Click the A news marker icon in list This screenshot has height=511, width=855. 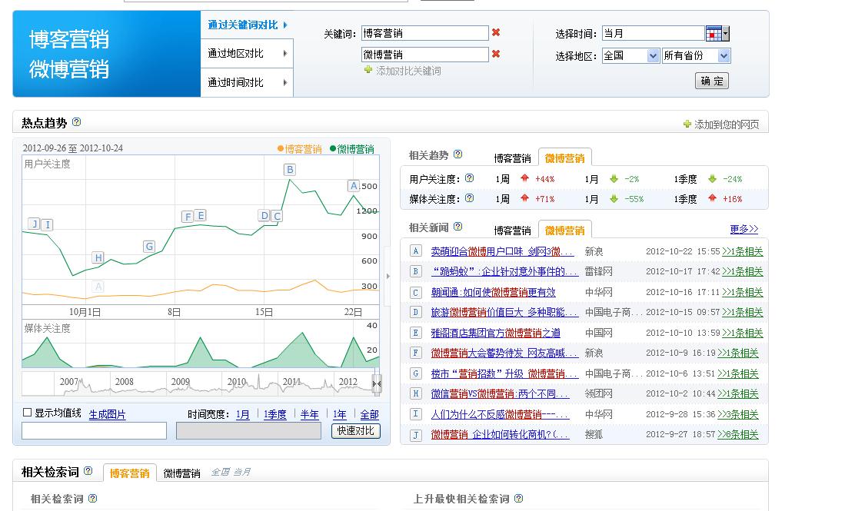coord(415,251)
